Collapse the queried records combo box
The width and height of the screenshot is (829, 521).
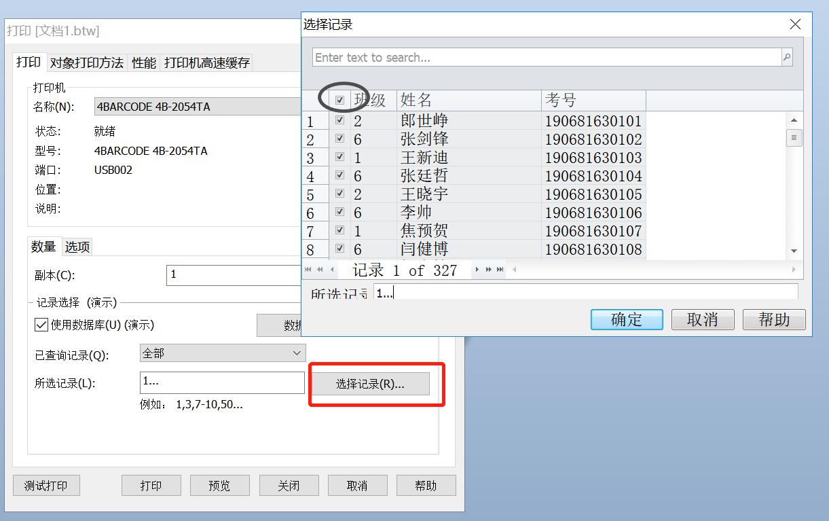point(296,353)
